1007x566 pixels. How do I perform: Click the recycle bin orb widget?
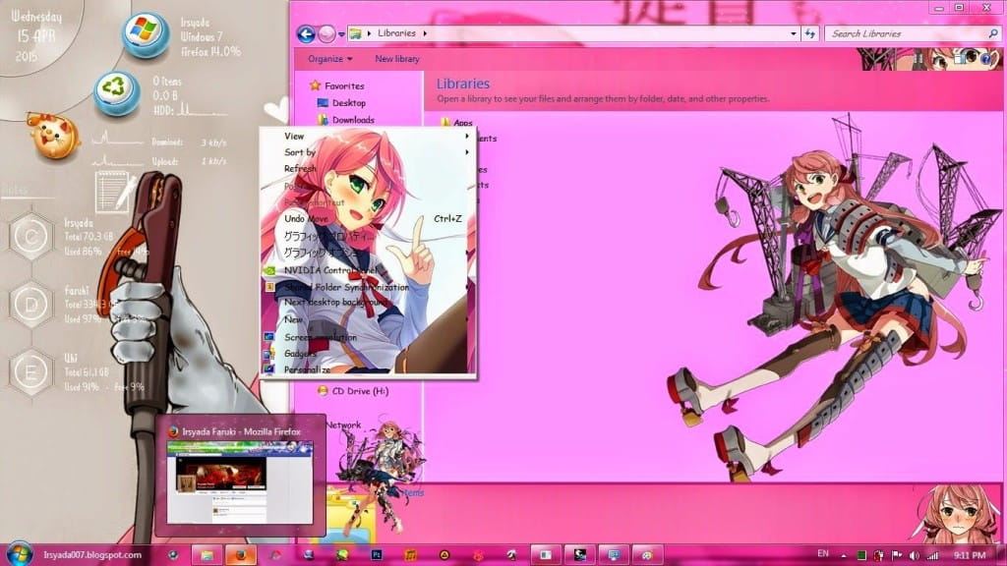pos(117,92)
